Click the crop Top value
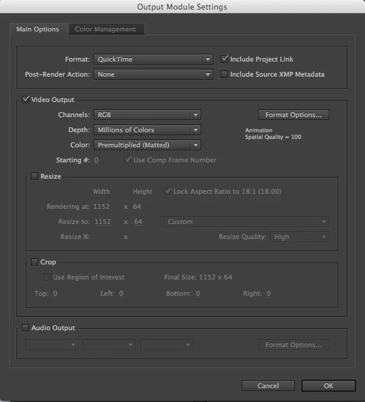This screenshot has height=402, width=365. click(55, 293)
